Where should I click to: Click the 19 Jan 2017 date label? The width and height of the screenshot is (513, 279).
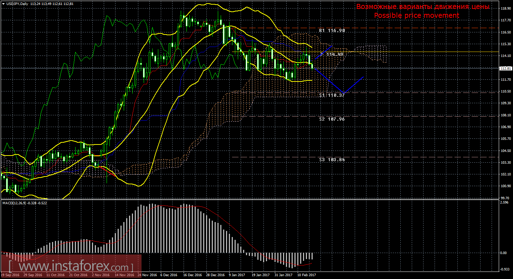coord(260,275)
